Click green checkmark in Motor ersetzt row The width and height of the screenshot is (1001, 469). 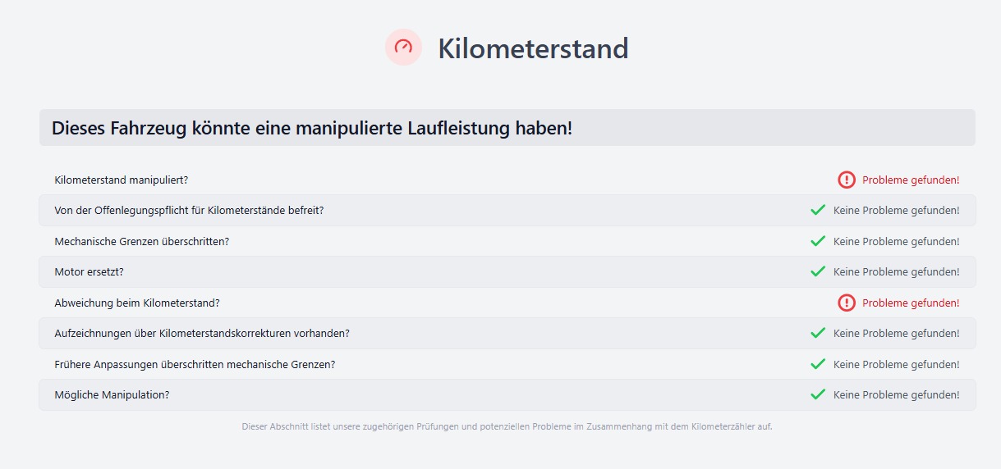(818, 271)
